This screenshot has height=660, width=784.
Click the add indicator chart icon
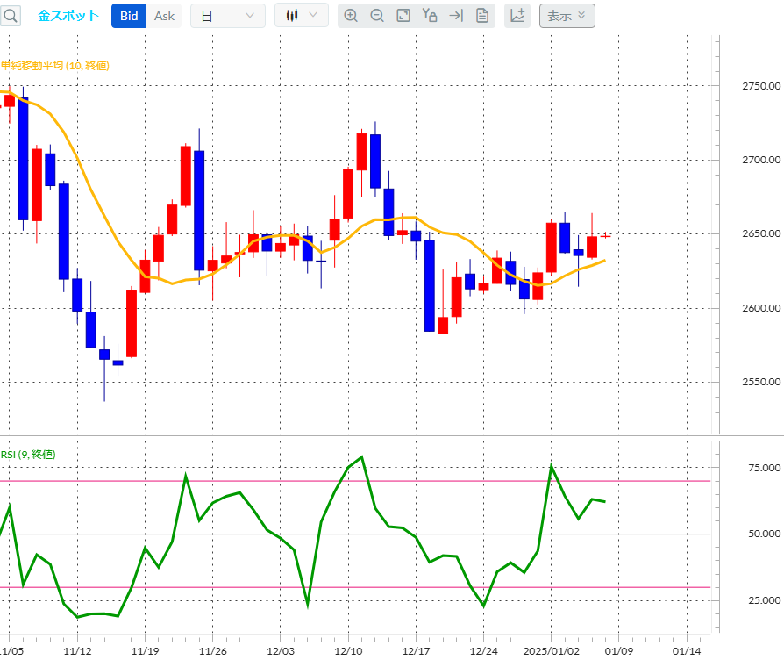click(517, 16)
